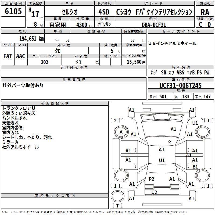Image resolution: width=215 pixels, height=215 pixels.
Task: Select the overall evaluation score RA
Action: [205, 12]
